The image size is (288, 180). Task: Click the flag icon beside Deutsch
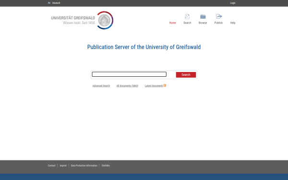[49, 3]
